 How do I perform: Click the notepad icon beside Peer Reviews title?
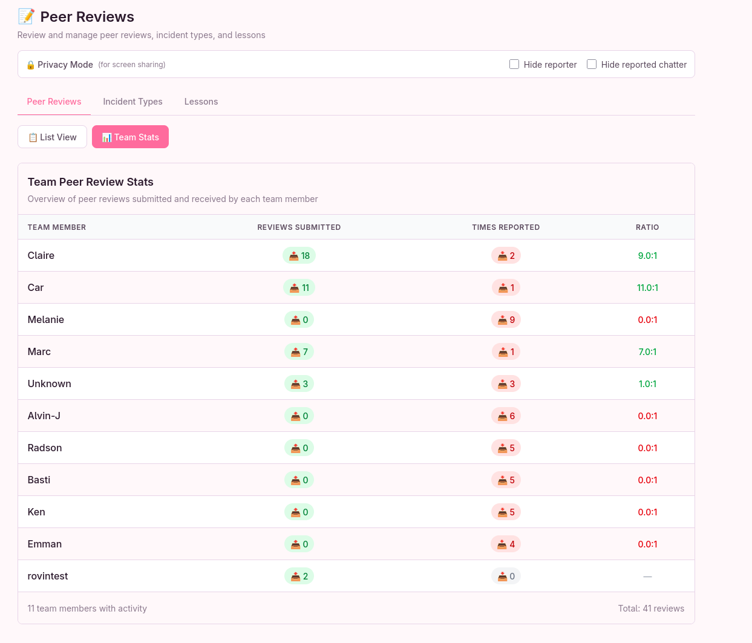point(26,16)
